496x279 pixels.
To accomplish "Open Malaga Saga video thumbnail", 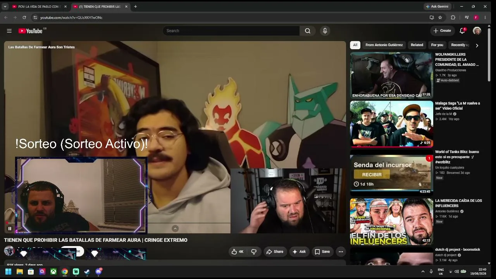I will click(391, 124).
